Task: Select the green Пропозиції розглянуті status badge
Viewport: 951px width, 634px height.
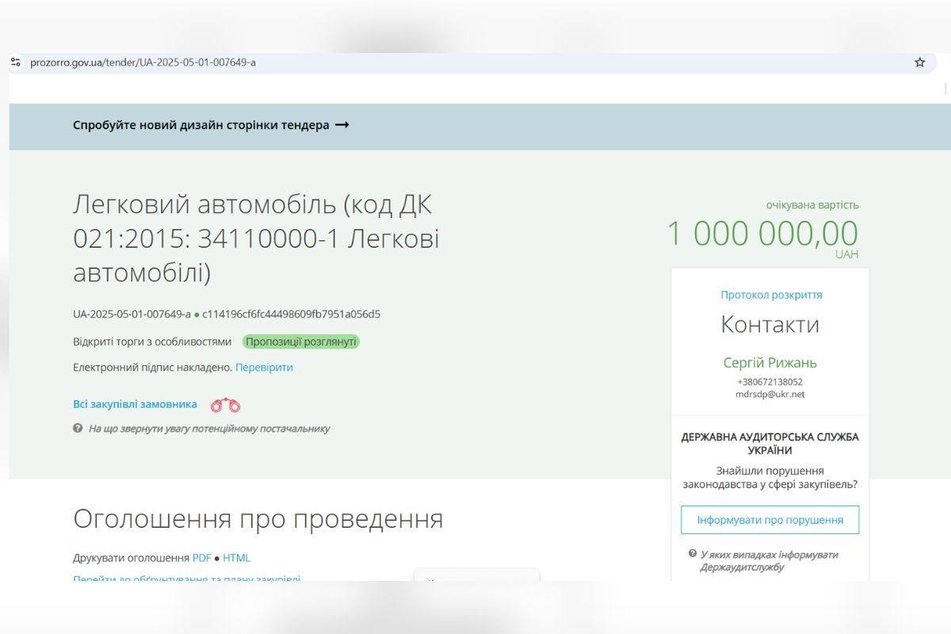Action: pyautogui.click(x=302, y=342)
